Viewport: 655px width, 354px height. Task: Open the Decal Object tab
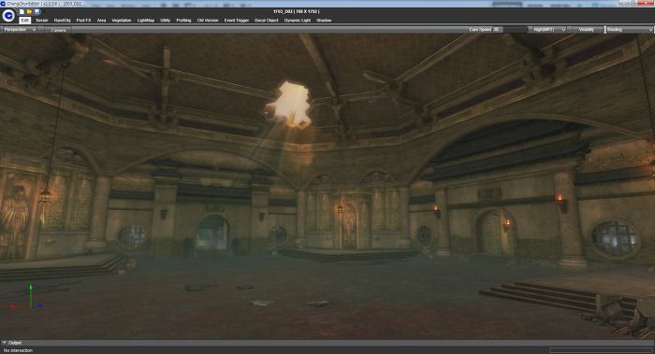[x=267, y=20]
